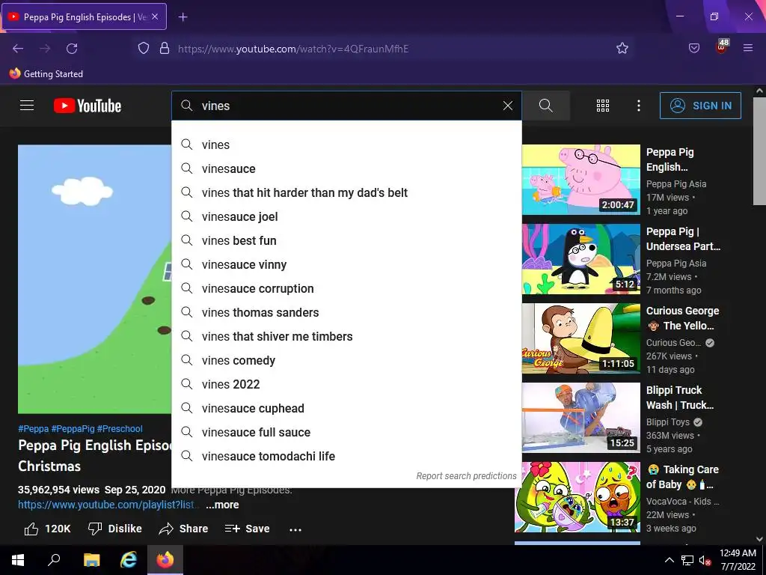This screenshot has height=575, width=766.
Task: Open the YouTube guide hamburger menu
Action: 27,105
